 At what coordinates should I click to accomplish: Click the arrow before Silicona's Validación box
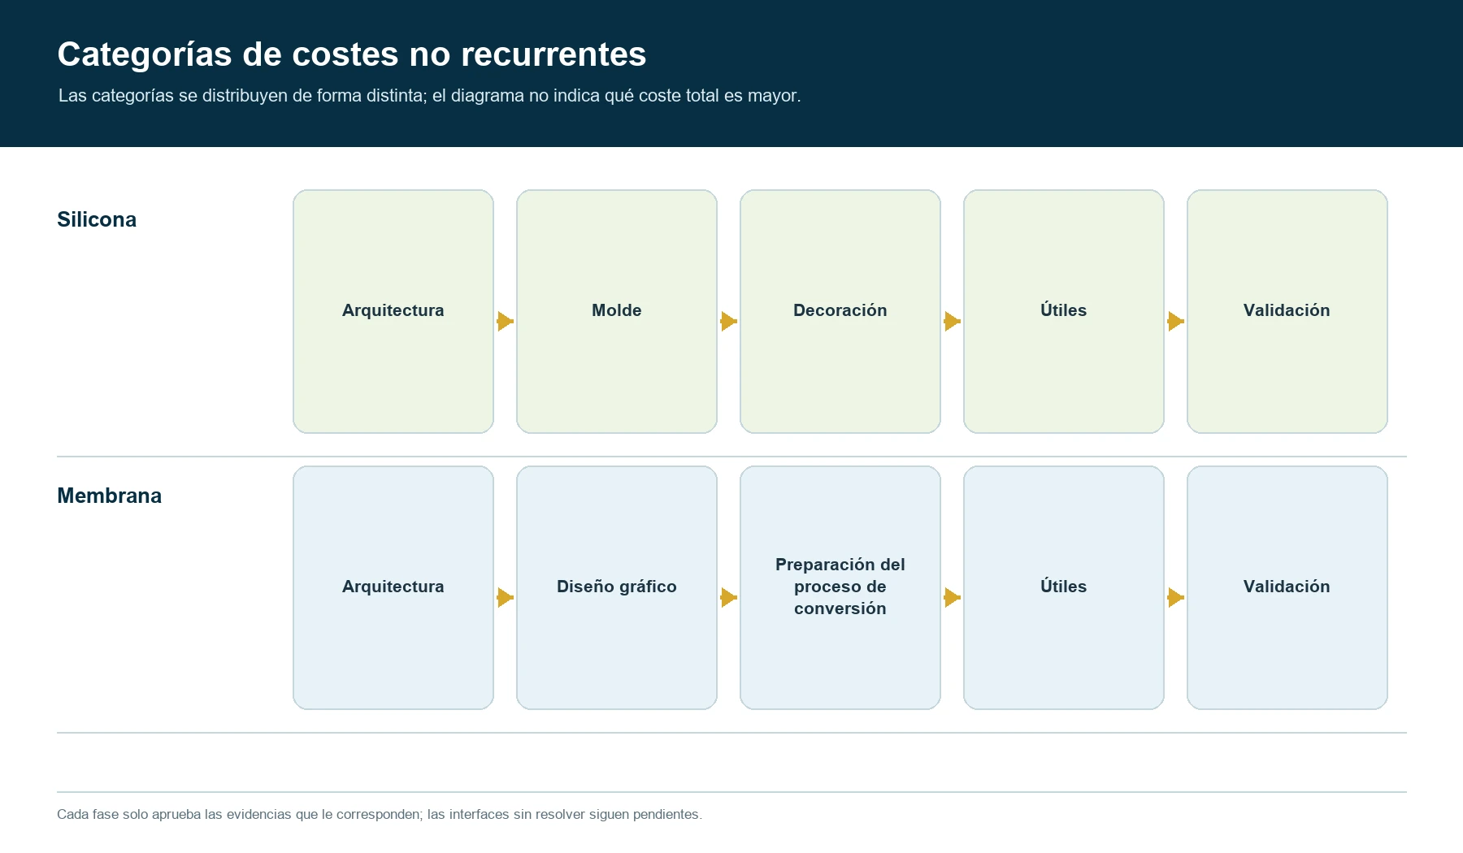click(1175, 322)
